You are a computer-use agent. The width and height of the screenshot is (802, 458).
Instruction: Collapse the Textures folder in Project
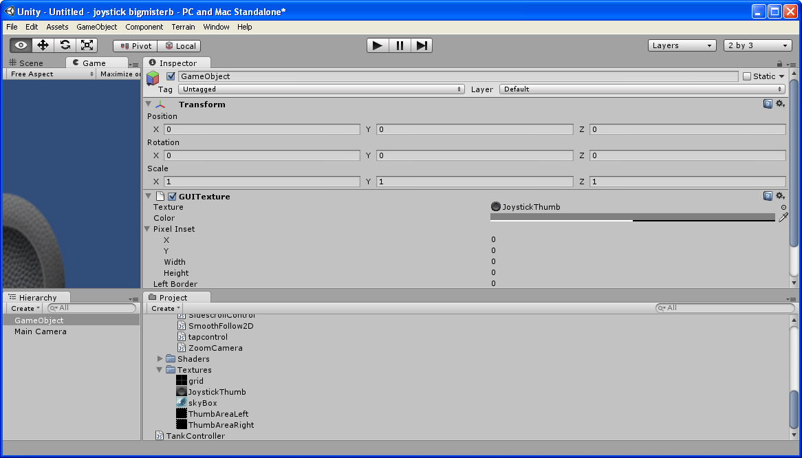[160, 369]
